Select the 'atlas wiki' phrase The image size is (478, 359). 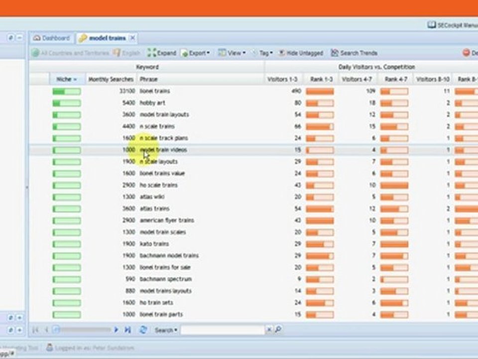point(152,197)
